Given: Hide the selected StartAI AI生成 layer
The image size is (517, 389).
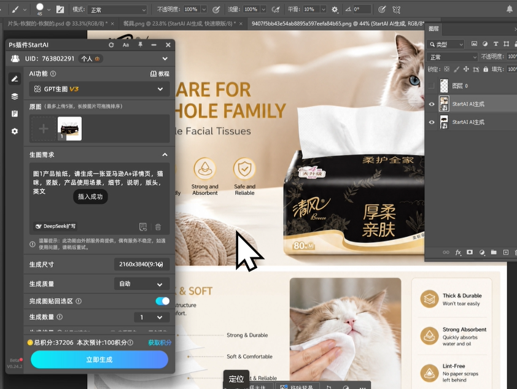Looking at the screenshot, I should tap(431, 104).
